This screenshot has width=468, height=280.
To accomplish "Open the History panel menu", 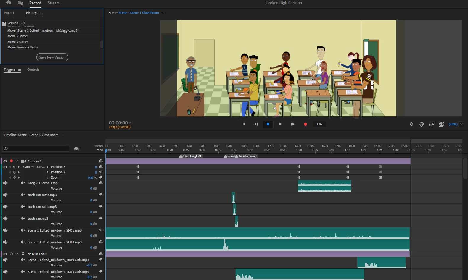I will (x=41, y=13).
